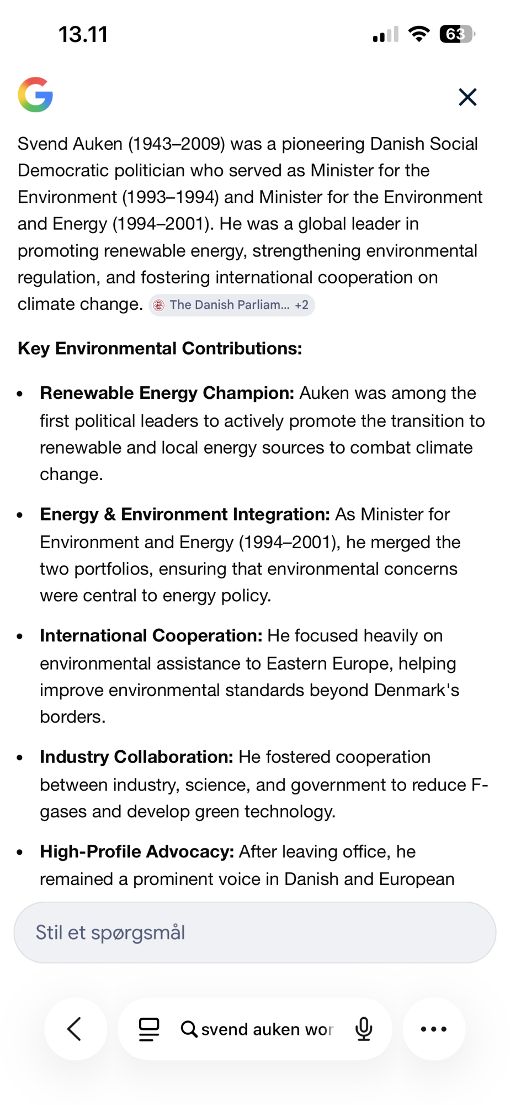
Task: Close the AI overview panel
Action: tap(467, 97)
